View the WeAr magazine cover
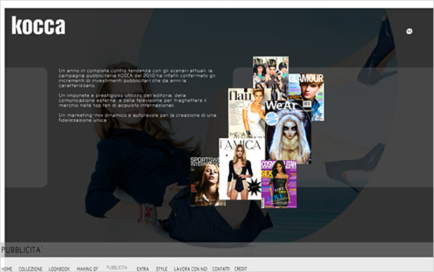This screenshot has width=434, height=272. 288,132
